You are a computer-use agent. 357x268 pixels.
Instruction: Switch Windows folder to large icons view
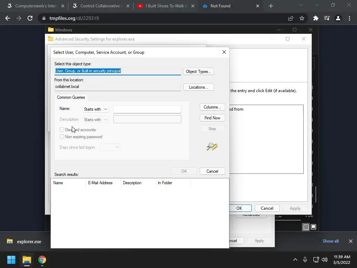tap(313, 227)
